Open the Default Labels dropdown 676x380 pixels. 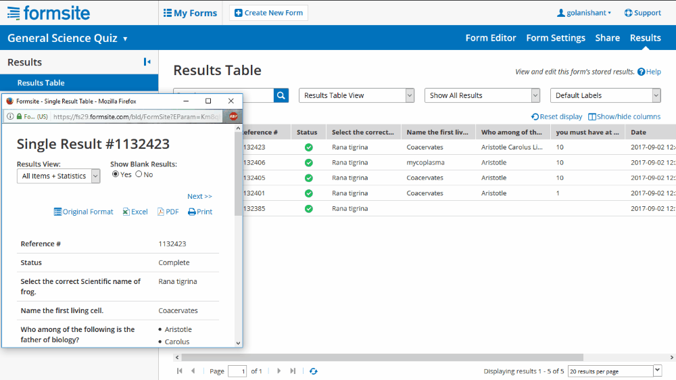(x=605, y=95)
